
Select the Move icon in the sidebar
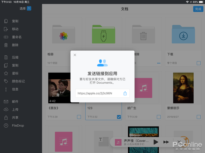[6, 29]
